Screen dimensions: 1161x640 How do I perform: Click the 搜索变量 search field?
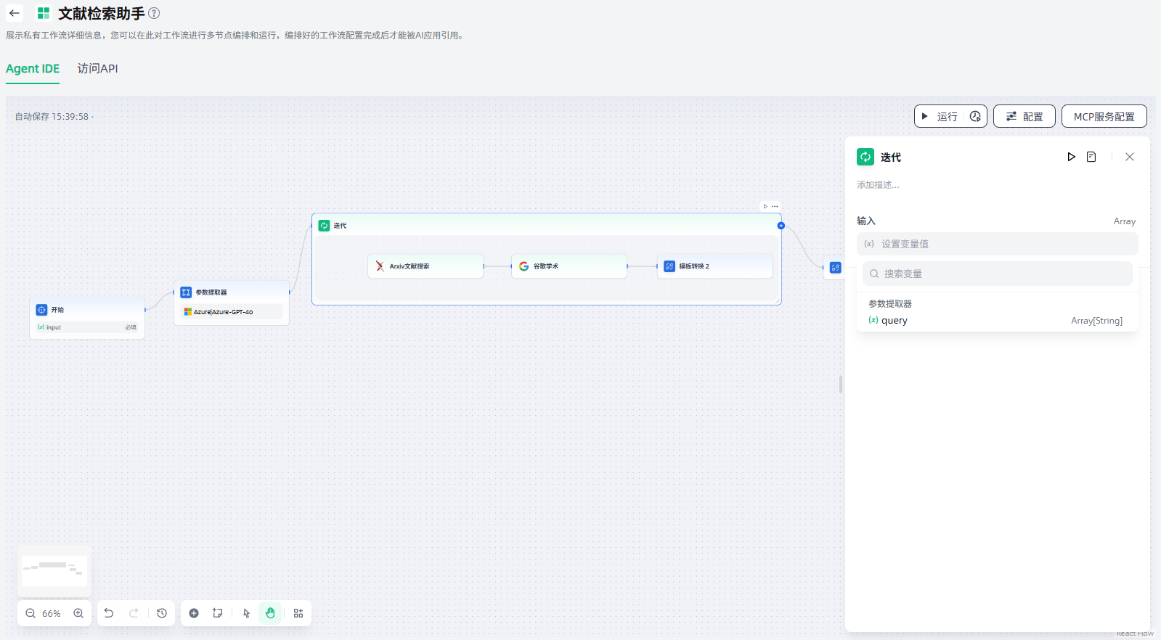[x=997, y=274]
